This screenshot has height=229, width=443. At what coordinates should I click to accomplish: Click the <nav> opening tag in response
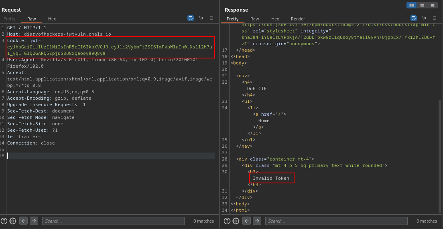click(243, 76)
